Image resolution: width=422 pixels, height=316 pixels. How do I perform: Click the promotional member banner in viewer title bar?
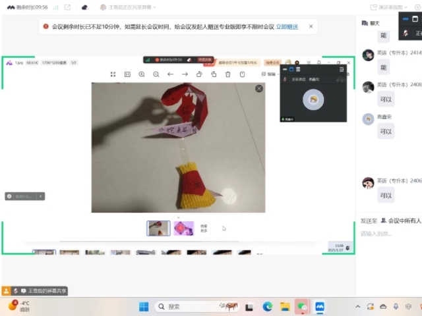pos(233,63)
